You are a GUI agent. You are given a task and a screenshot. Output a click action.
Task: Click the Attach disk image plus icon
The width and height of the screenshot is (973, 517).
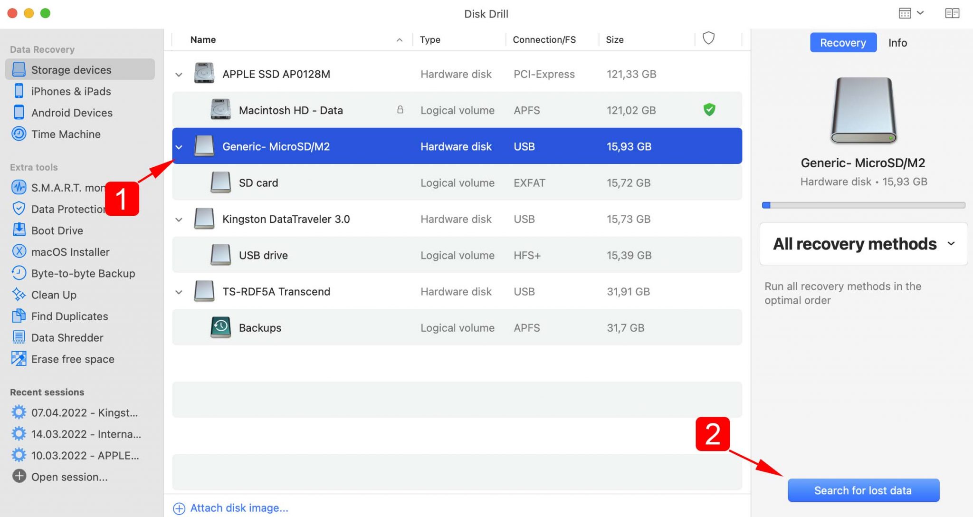pyautogui.click(x=179, y=508)
